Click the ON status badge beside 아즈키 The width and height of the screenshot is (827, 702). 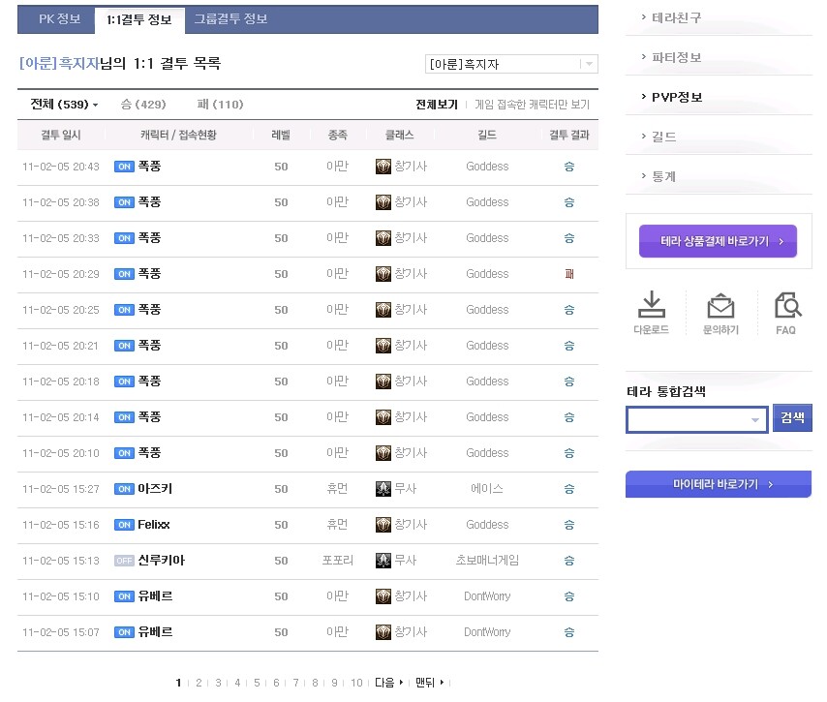124,488
